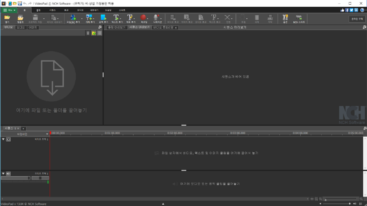Open the main Menu (메뉴) dropdown
Image resolution: width=367 pixels, height=206 pixels.
click(9, 10)
